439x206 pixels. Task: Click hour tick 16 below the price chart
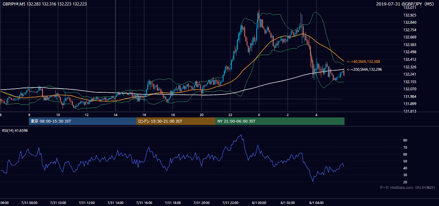pos(144,115)
